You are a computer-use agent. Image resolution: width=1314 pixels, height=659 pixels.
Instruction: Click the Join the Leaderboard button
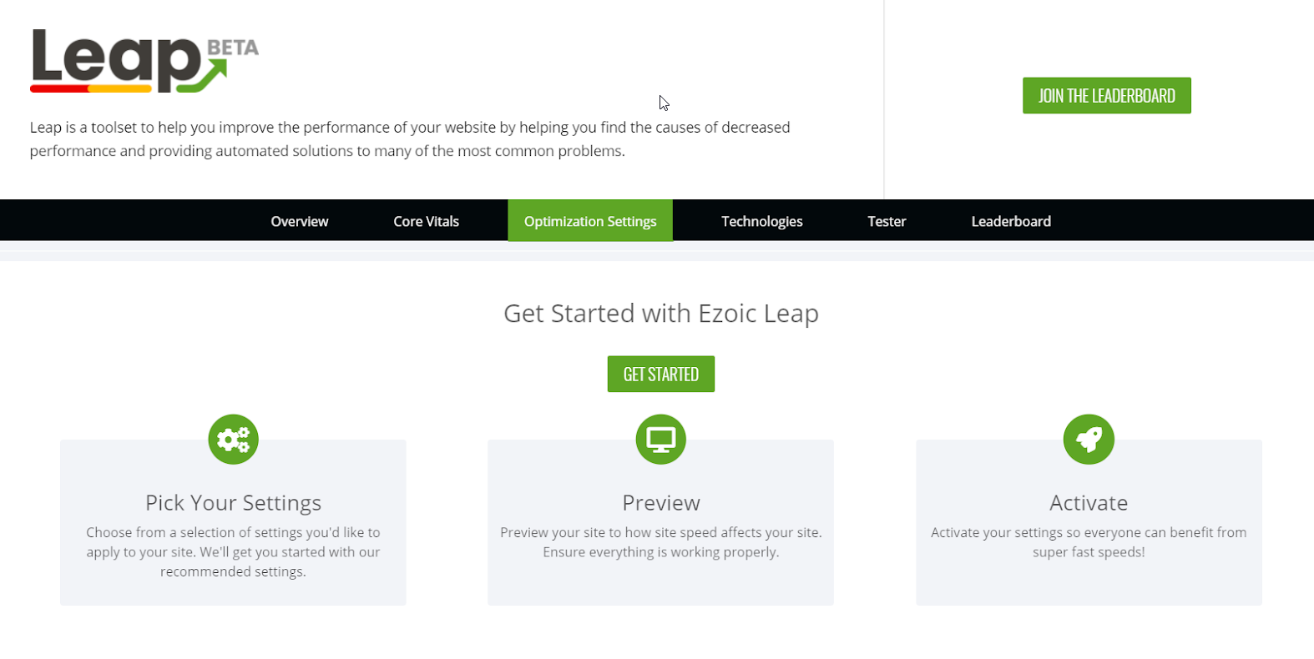coord(1106,96)
